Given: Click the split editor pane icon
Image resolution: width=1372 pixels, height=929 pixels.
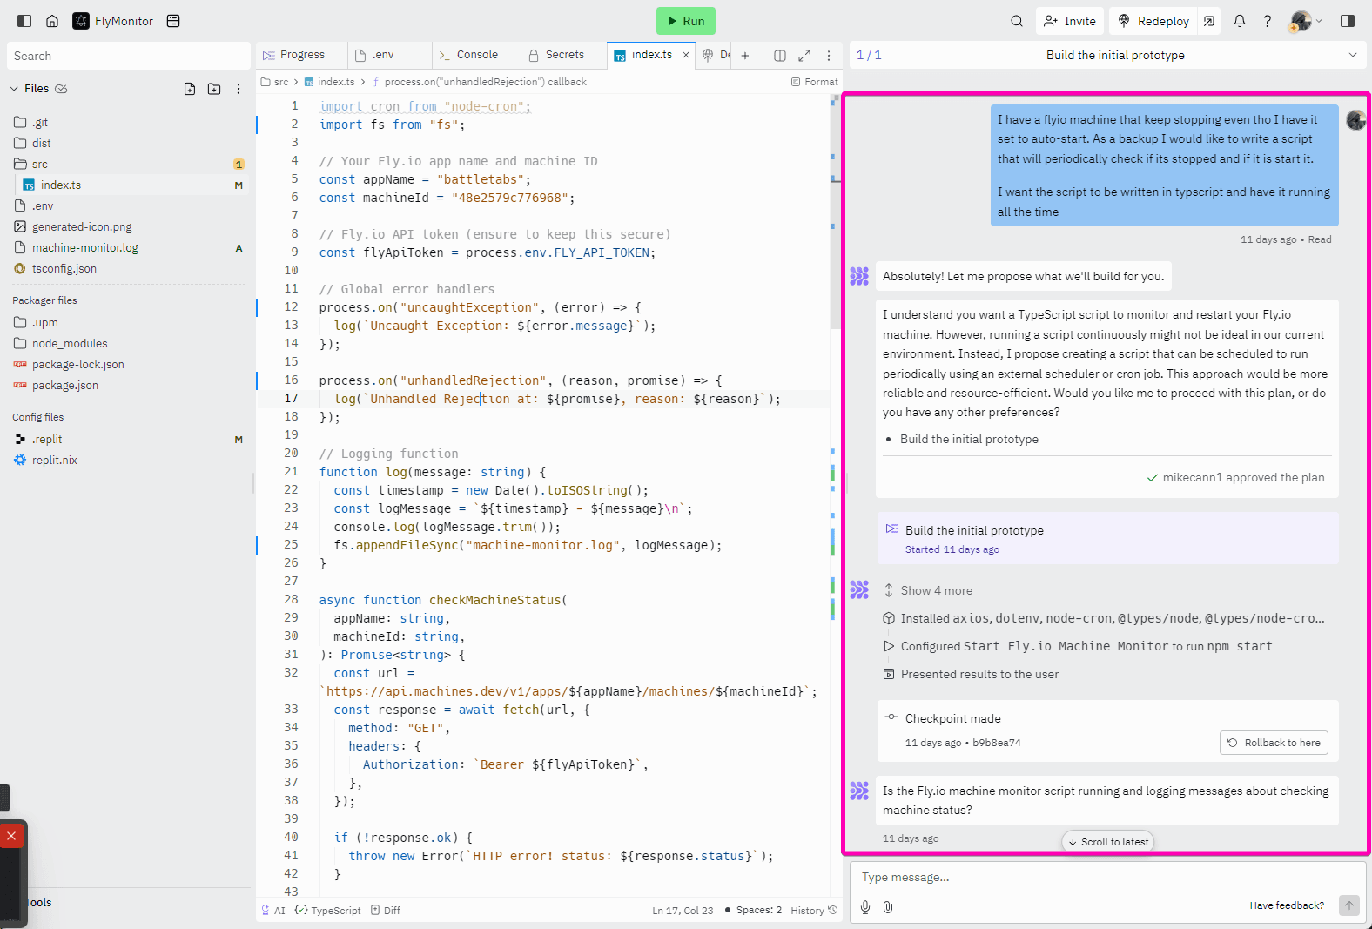Looking at the screenshot, I should pos(780,56).
